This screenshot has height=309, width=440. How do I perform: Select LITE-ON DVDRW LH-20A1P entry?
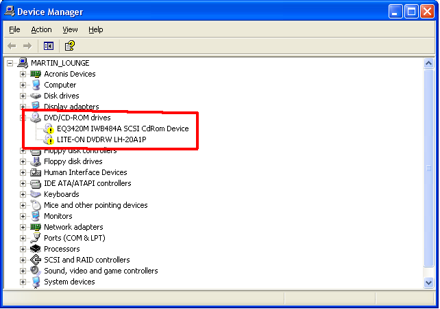pos(101,139)
